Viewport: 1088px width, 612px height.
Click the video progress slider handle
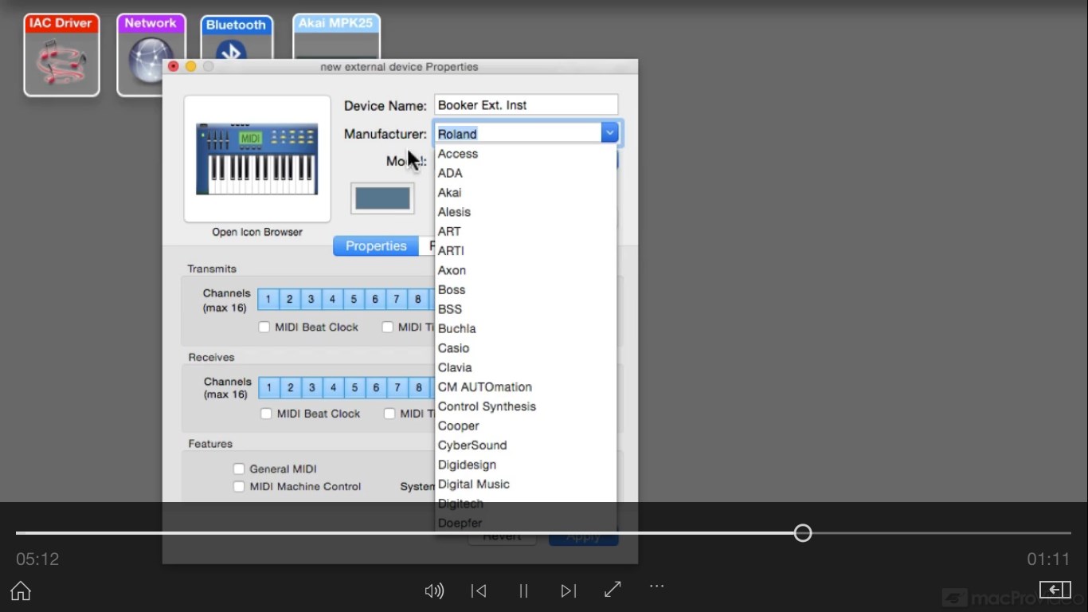pyautogui.click(x=803, y=533)
